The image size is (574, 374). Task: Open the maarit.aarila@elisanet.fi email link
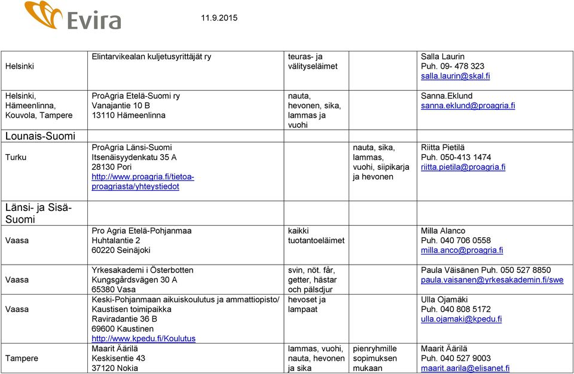coord(465,368)
